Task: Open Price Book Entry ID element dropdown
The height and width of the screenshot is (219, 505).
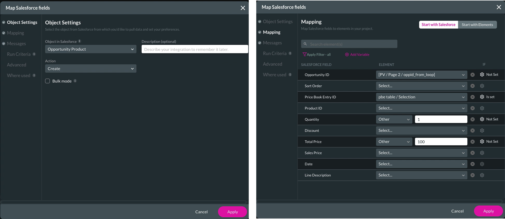Action: click(x=421, y=97)
